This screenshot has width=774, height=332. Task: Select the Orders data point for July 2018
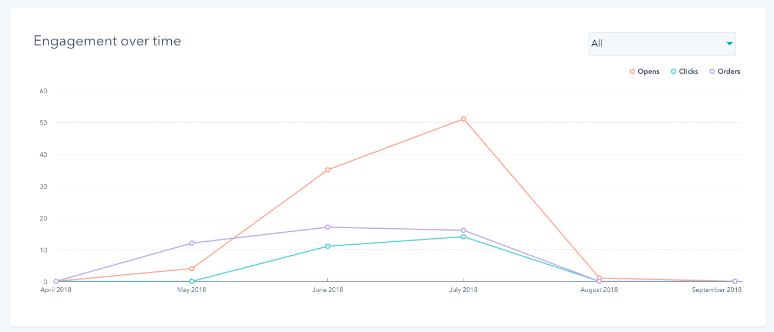463,231
